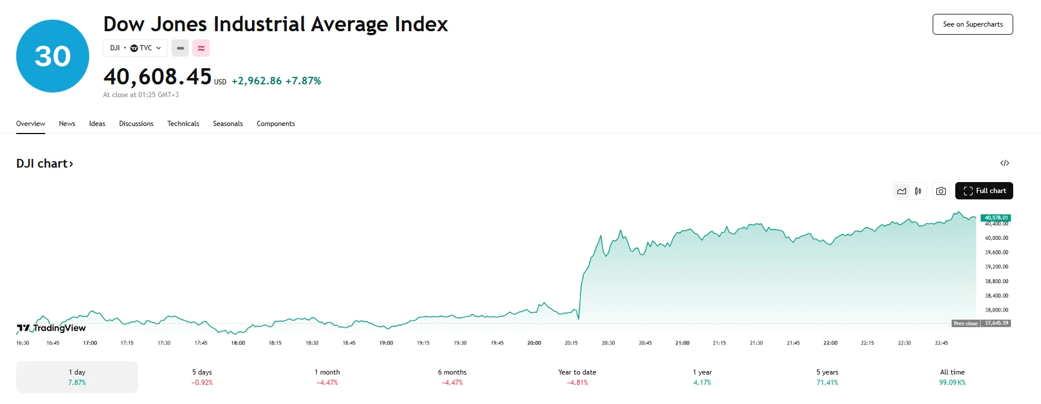This screenshot has height=404, width=1041.
Task: Take a chart snapshot with the camera icon
Action: (x=940, y=191)
